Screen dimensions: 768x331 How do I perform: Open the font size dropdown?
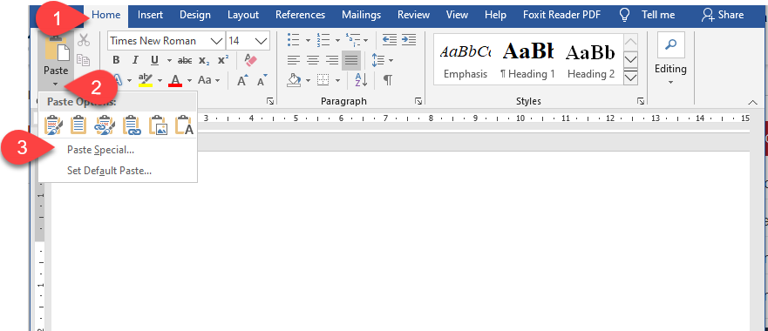point(262,41)
